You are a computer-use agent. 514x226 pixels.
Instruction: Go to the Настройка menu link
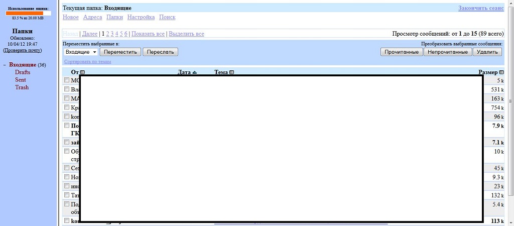tap(141, 17)
